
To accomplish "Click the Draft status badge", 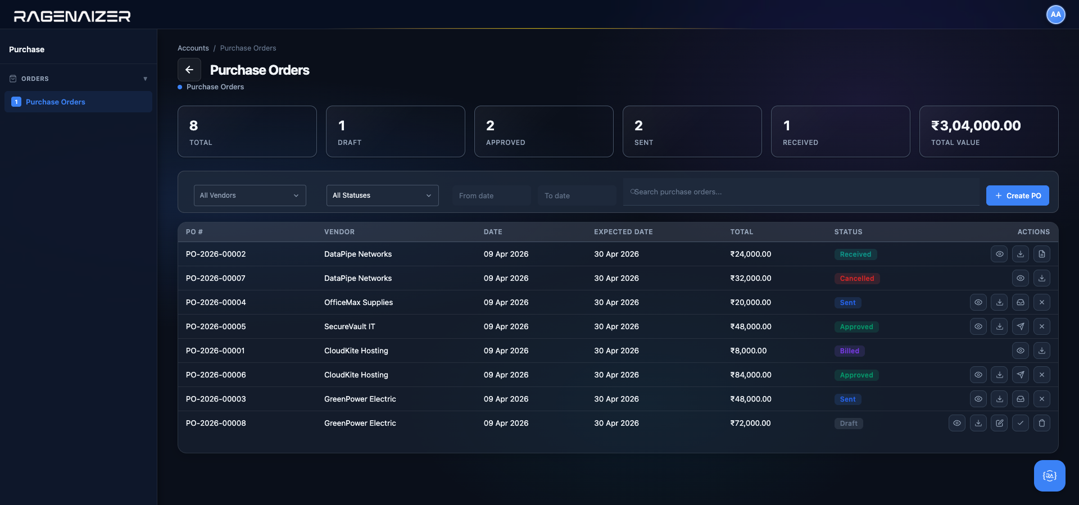I will click(x=849, y=424).
